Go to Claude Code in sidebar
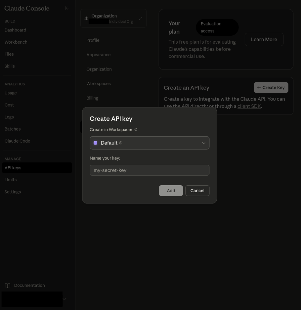The height and width of the screenshot is (310, 301). [x=17, y=141]
